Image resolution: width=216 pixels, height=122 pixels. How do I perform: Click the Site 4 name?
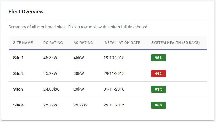pos(18,105)
